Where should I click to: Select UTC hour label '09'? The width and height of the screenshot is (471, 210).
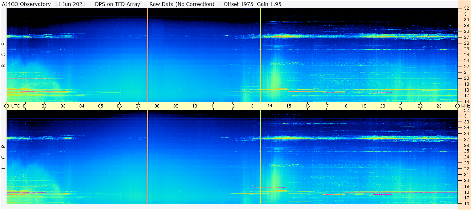coord(176,106)
